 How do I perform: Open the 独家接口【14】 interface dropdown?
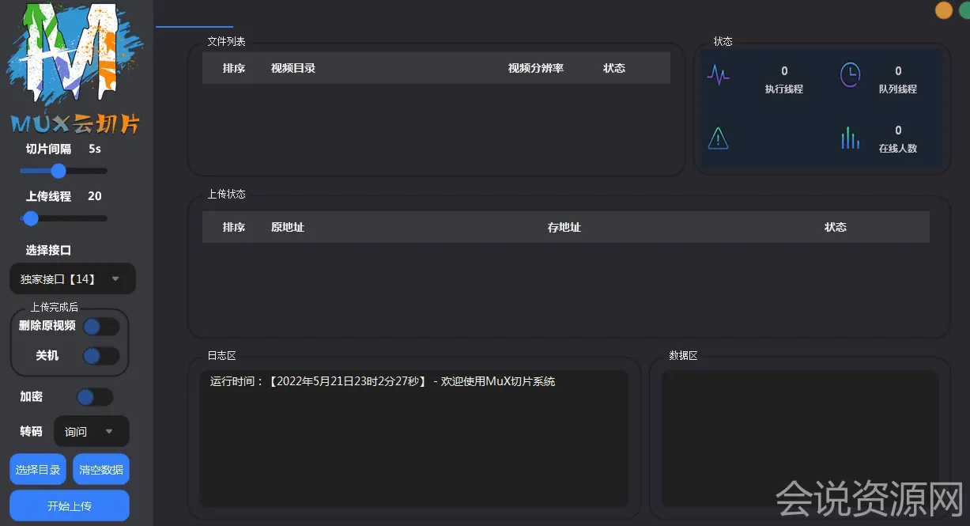click(72, 278)
